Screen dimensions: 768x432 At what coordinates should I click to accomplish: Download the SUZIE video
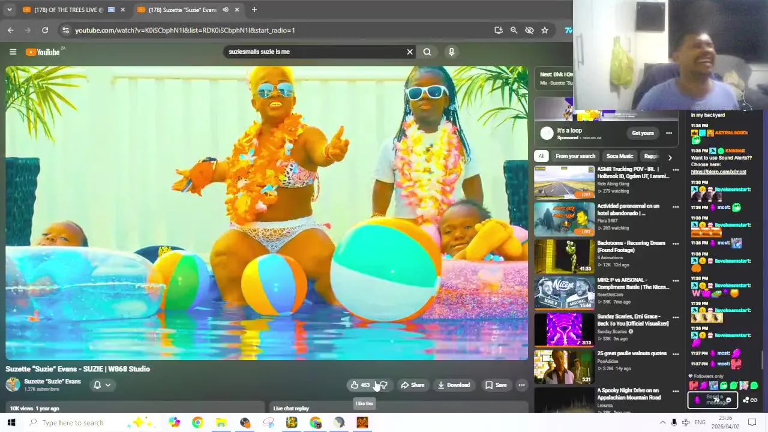coord(454,385)
